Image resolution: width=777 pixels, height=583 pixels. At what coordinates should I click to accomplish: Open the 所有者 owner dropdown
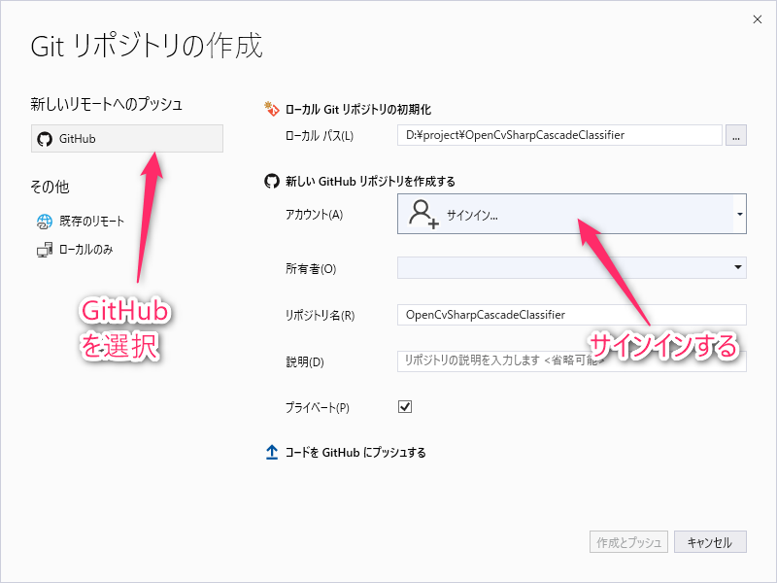[x=572, y=268]
